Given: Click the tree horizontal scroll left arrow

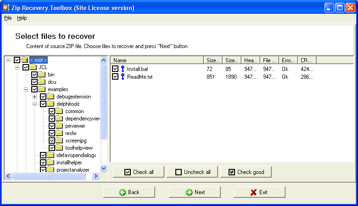Looking at the screenshot, I should pos(8,176).
